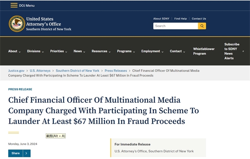Open the Press Releases breadcrumb link
Viewport: 250px width, 159px height.
click(116, 71)
